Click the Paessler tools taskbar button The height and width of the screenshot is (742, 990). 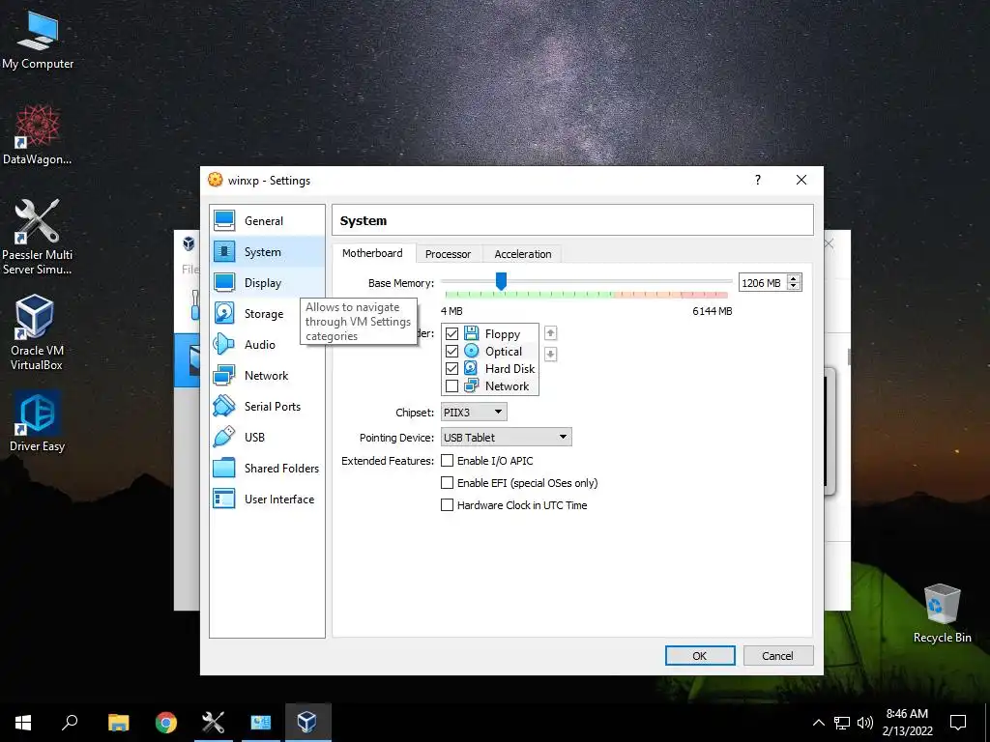[214, 723]
